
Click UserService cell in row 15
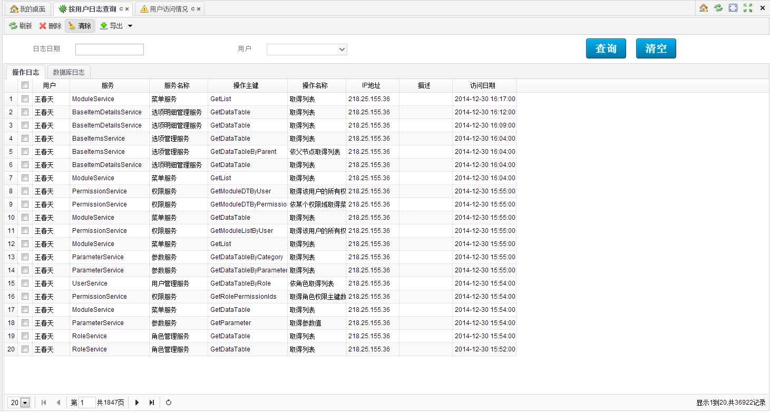tap(110, 283)
